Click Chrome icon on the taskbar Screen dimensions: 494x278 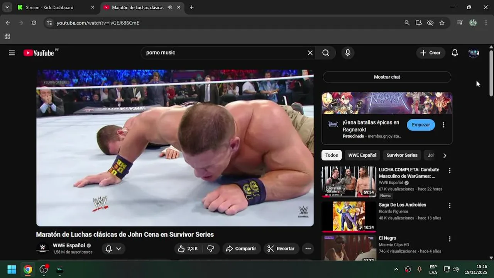coord(28,270)
